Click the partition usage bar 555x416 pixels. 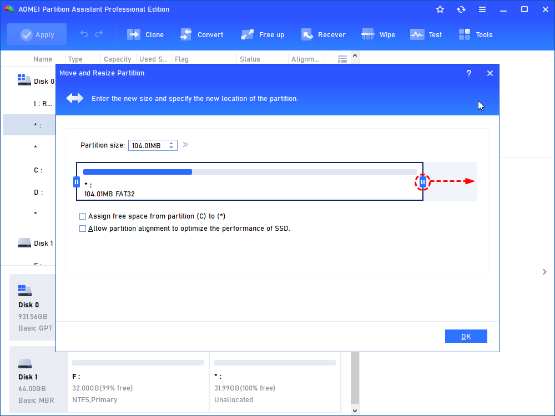click(x=250, y=172)
